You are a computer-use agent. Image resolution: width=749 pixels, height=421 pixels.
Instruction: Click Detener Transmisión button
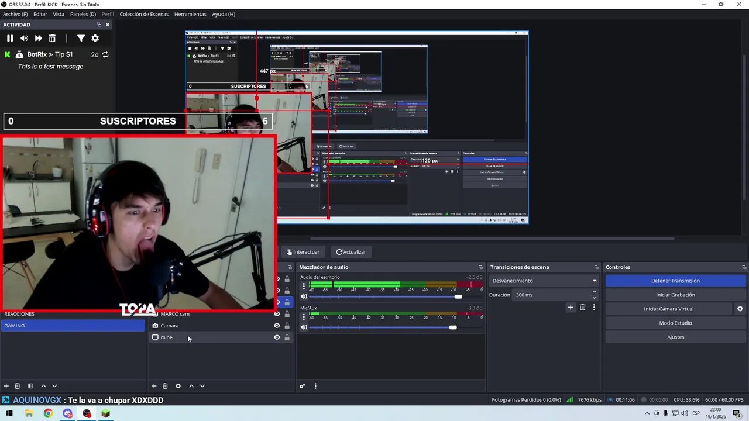coord(675,281)
